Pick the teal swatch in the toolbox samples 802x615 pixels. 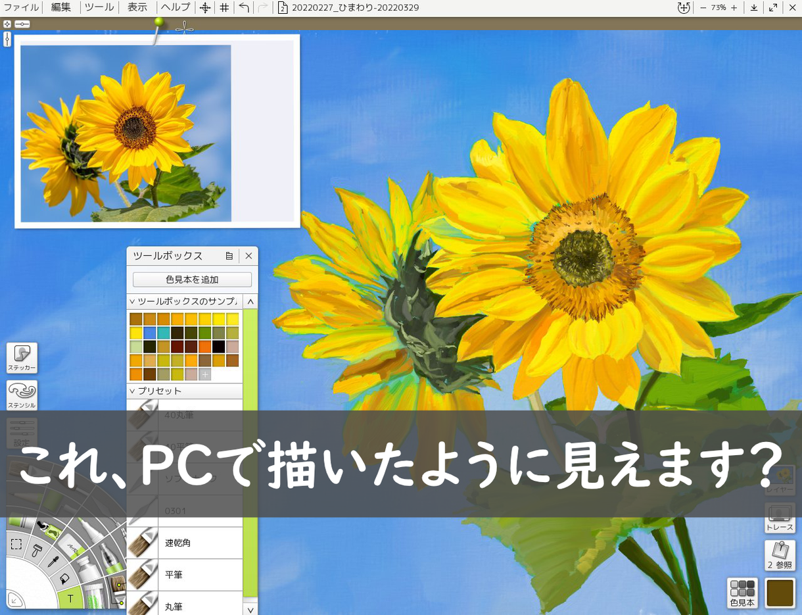(164, 333)
